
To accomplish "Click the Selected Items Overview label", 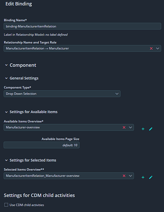I will (x=24, y=170).
